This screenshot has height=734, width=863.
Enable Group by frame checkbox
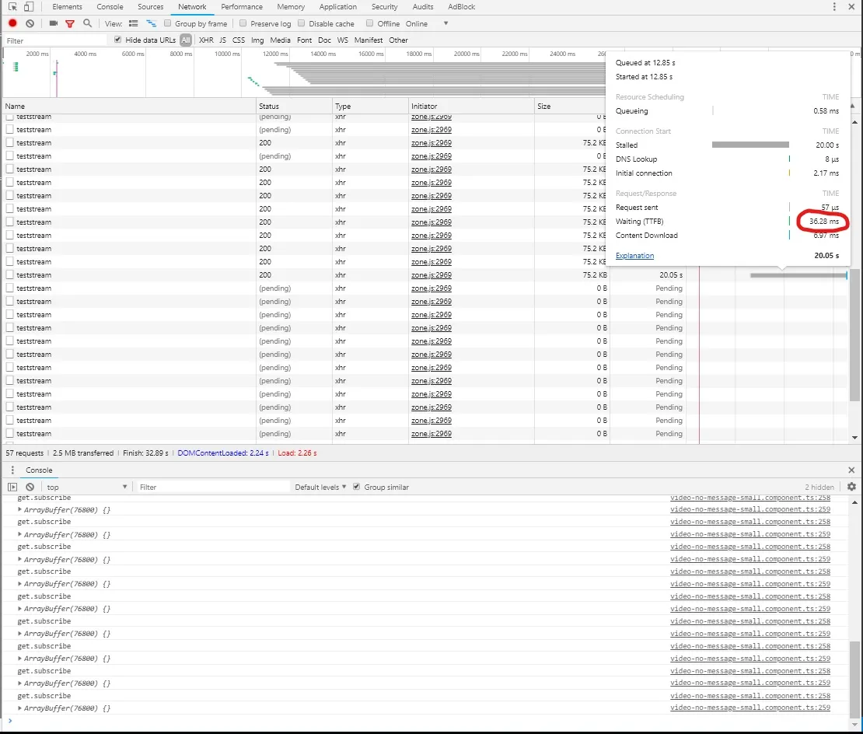pos(167,23)
